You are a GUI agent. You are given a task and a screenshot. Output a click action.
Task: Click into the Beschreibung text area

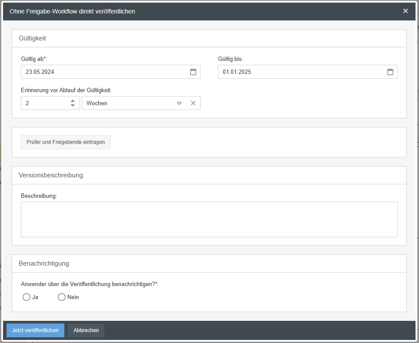(x=209, y=220)
